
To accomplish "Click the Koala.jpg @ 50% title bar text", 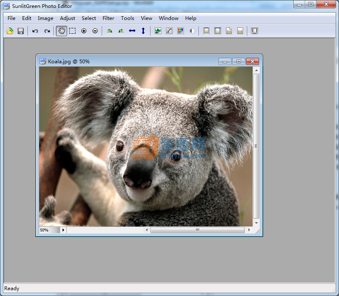I will pos(69,62).
